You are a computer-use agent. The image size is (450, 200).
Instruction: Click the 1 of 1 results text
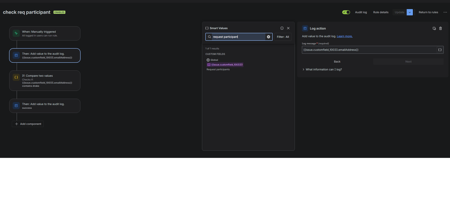click(212, 48)
